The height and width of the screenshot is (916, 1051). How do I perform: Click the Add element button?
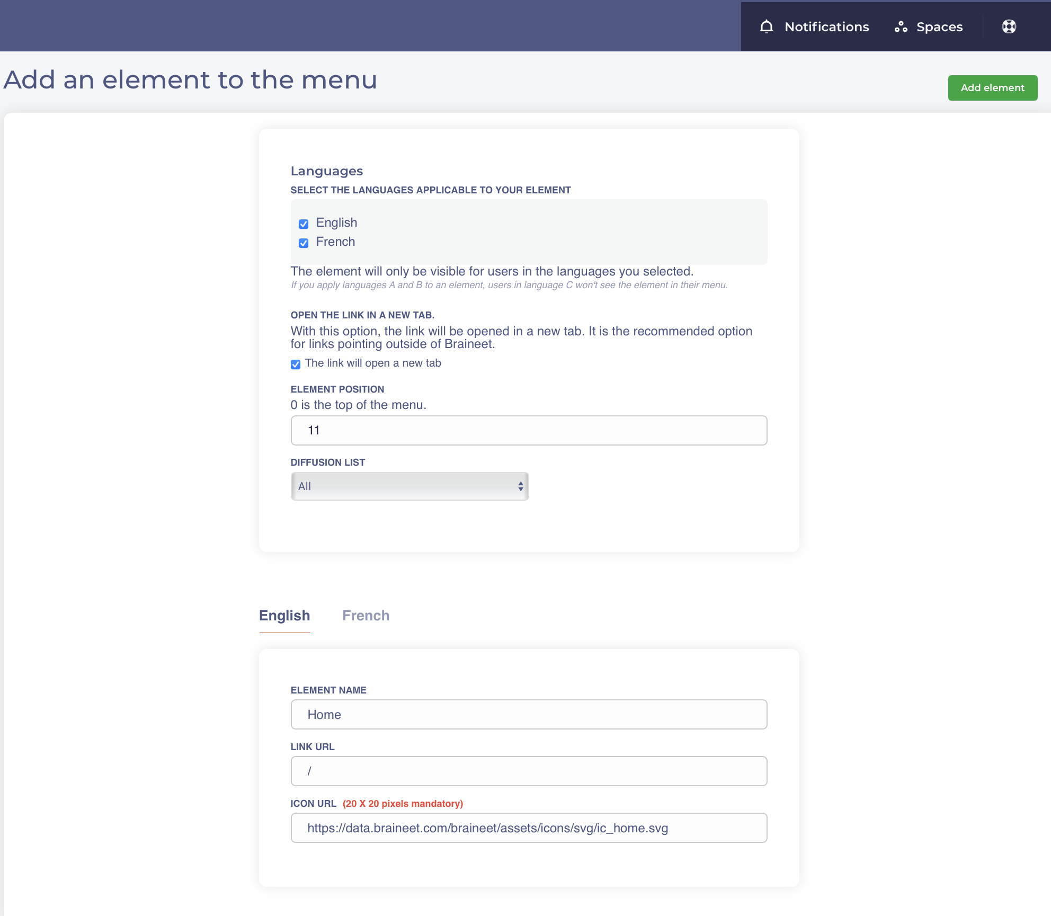click(x=992, y=88)
